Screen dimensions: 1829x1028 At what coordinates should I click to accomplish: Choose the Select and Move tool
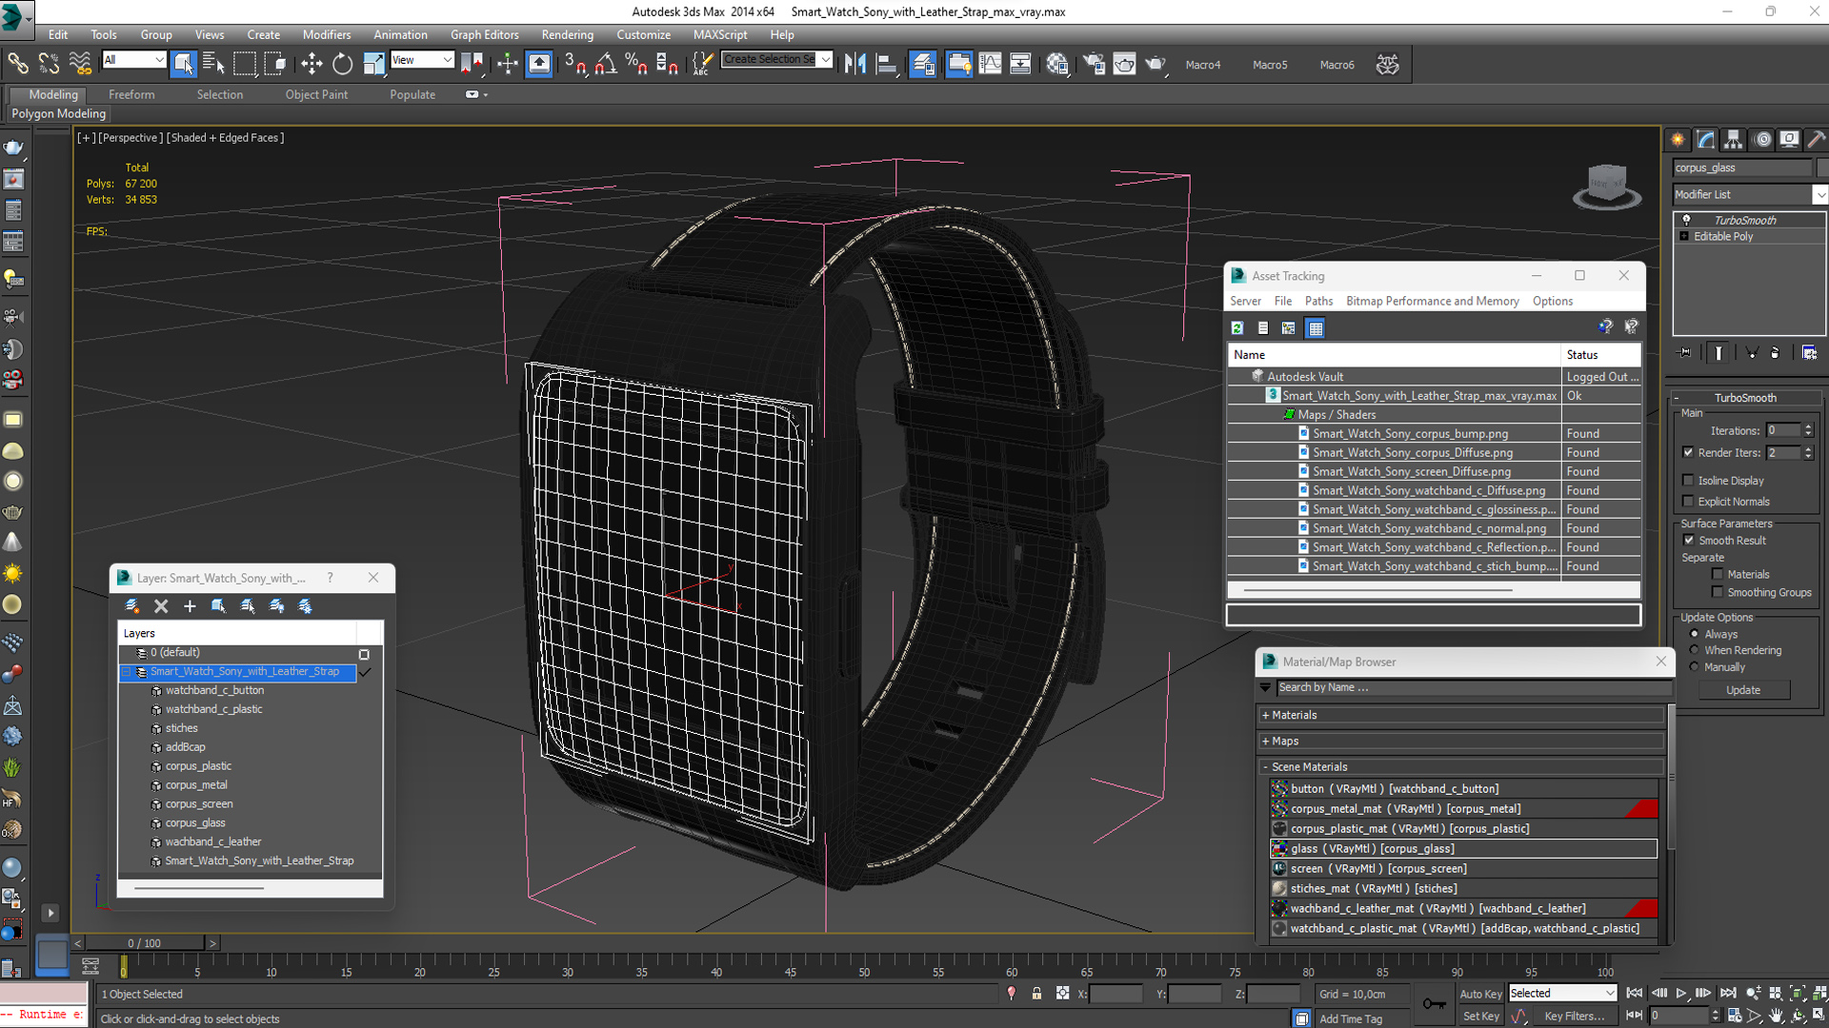coord(312,64)
